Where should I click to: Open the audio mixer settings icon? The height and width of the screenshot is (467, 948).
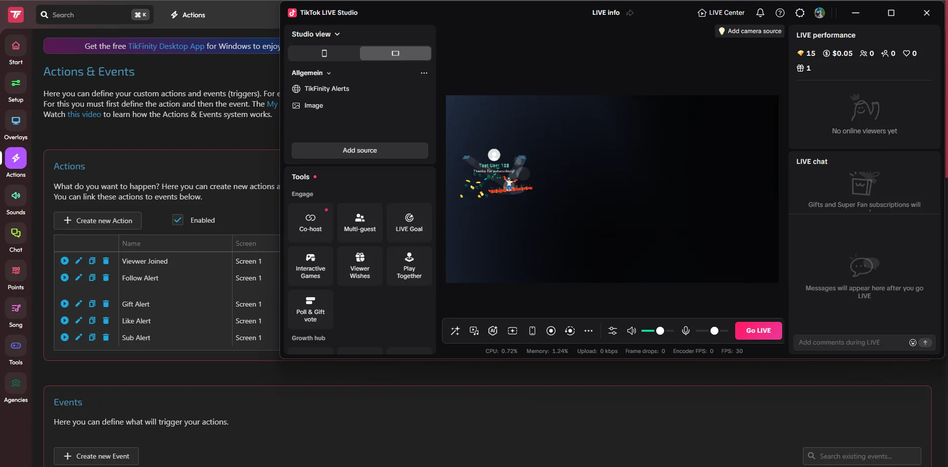(613, 331)
